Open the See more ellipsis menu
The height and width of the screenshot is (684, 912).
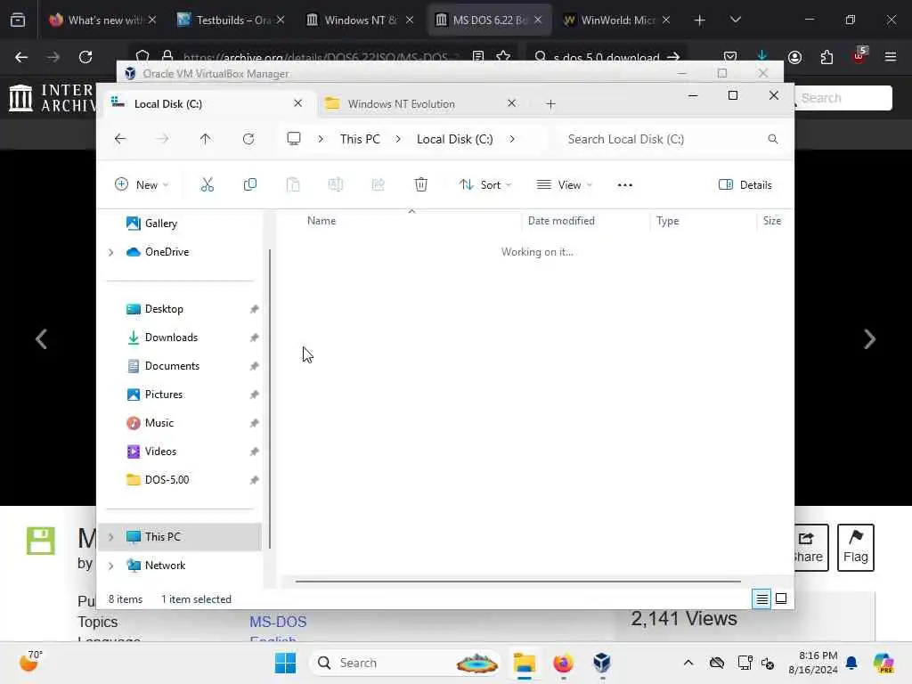pyautogui.click(x=624, y=185)
